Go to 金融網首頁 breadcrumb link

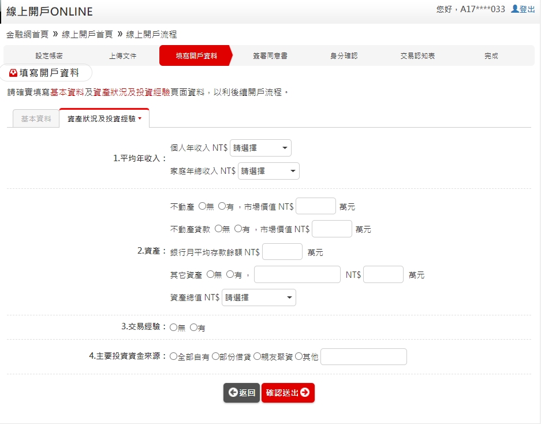pos(27,35)
